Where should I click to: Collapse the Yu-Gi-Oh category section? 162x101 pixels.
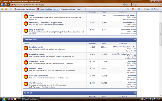135,93
